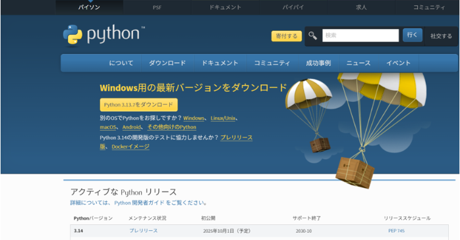Click the 行く search submit button

click(413, 35)
